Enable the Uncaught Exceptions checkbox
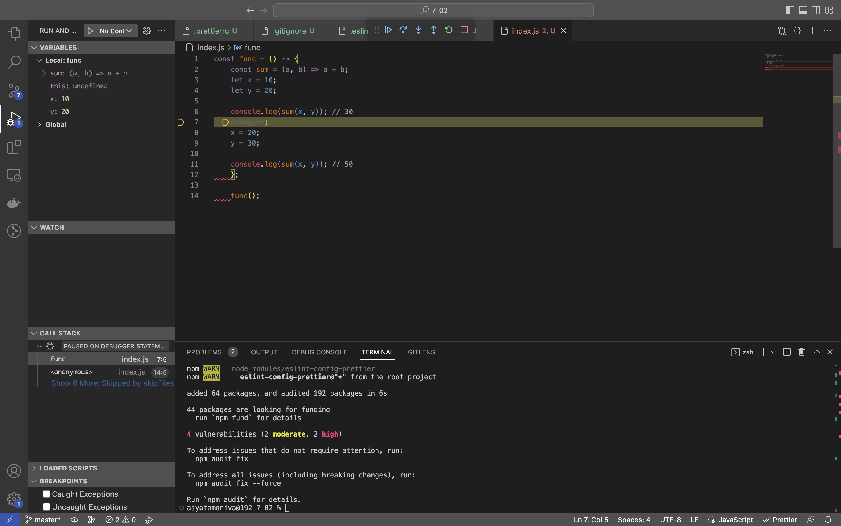841x526 pixels. point(46,506)
